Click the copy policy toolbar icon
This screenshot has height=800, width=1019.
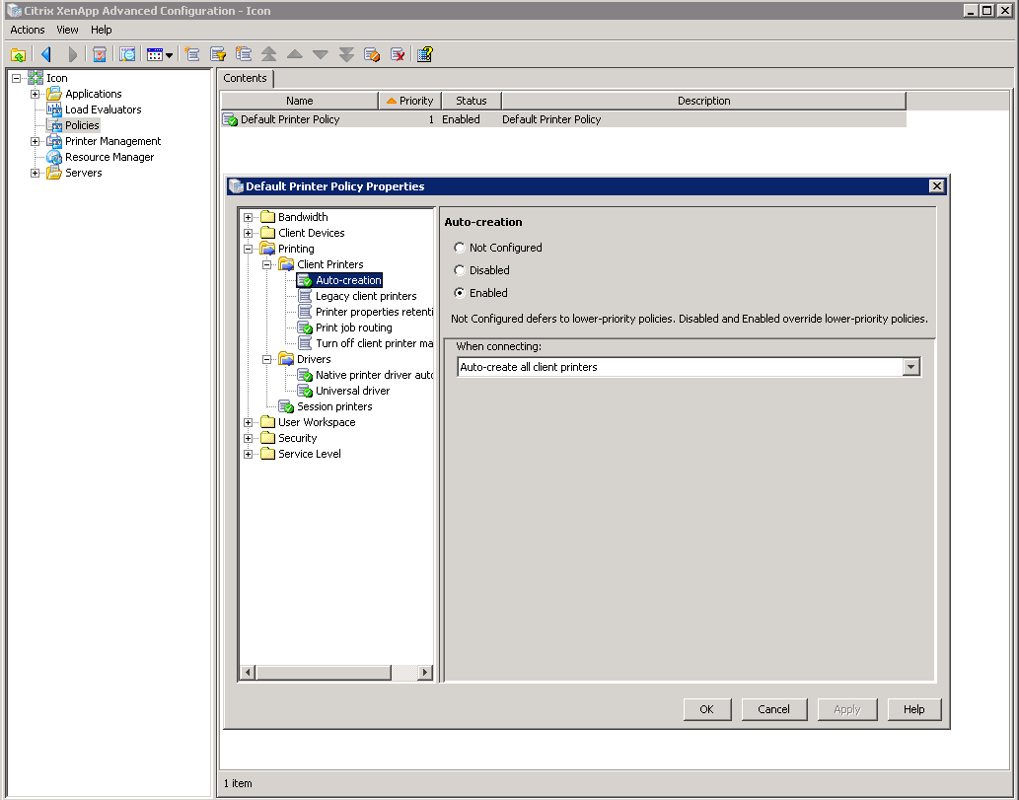pos(244,54)
